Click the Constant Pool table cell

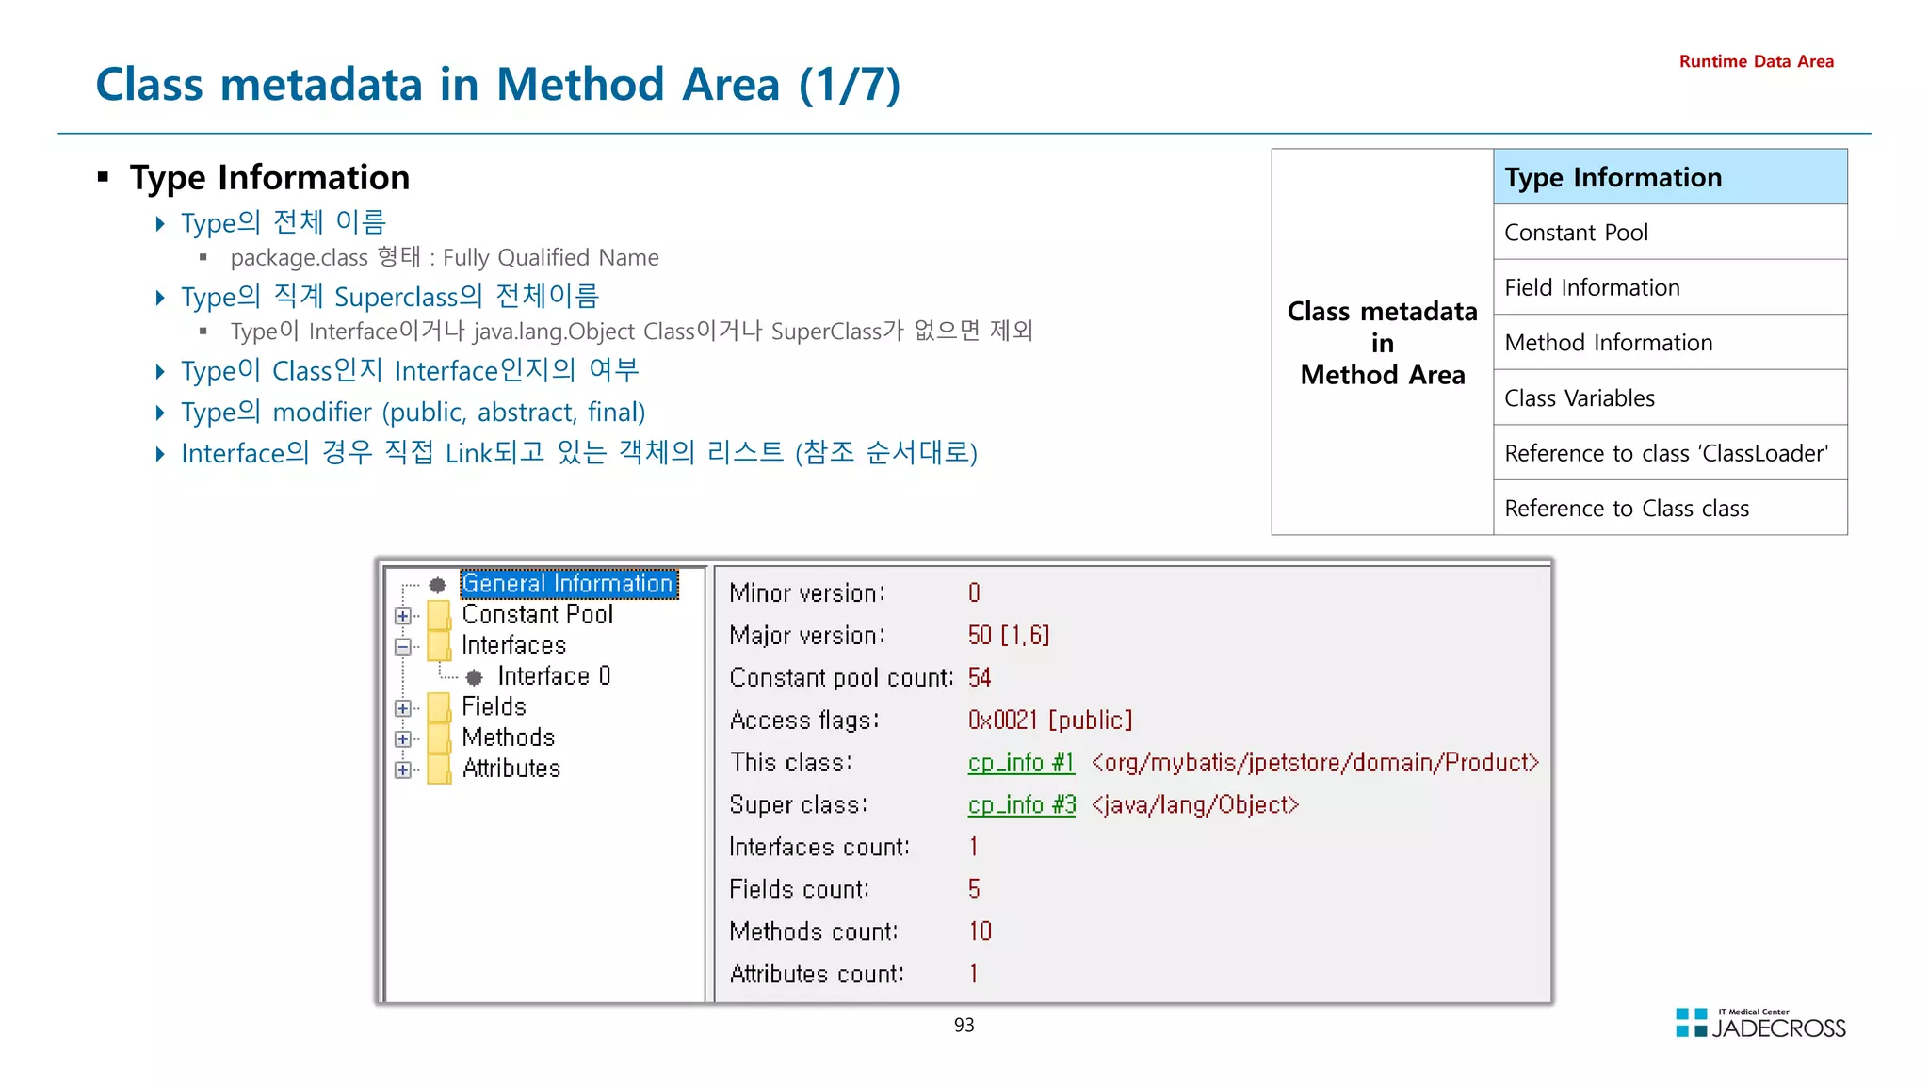click(1670, 233)
